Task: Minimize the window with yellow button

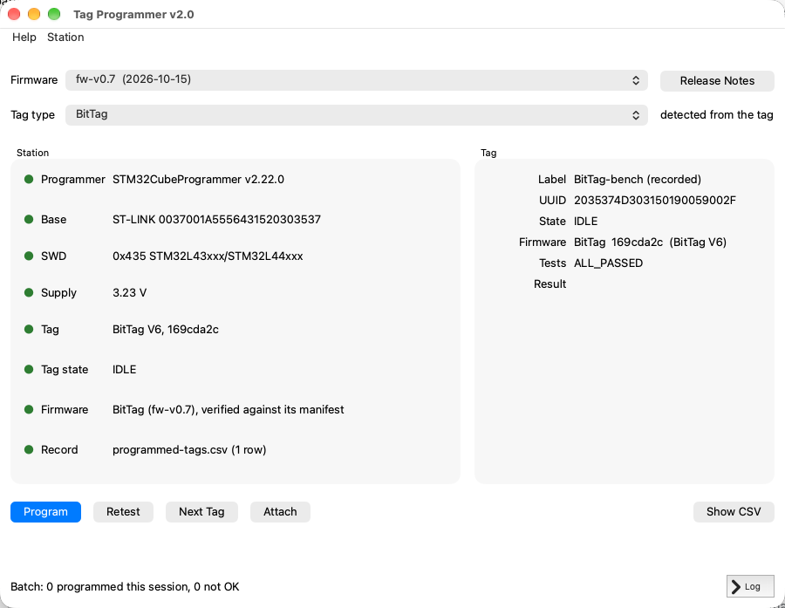Action: click(34, 14)
